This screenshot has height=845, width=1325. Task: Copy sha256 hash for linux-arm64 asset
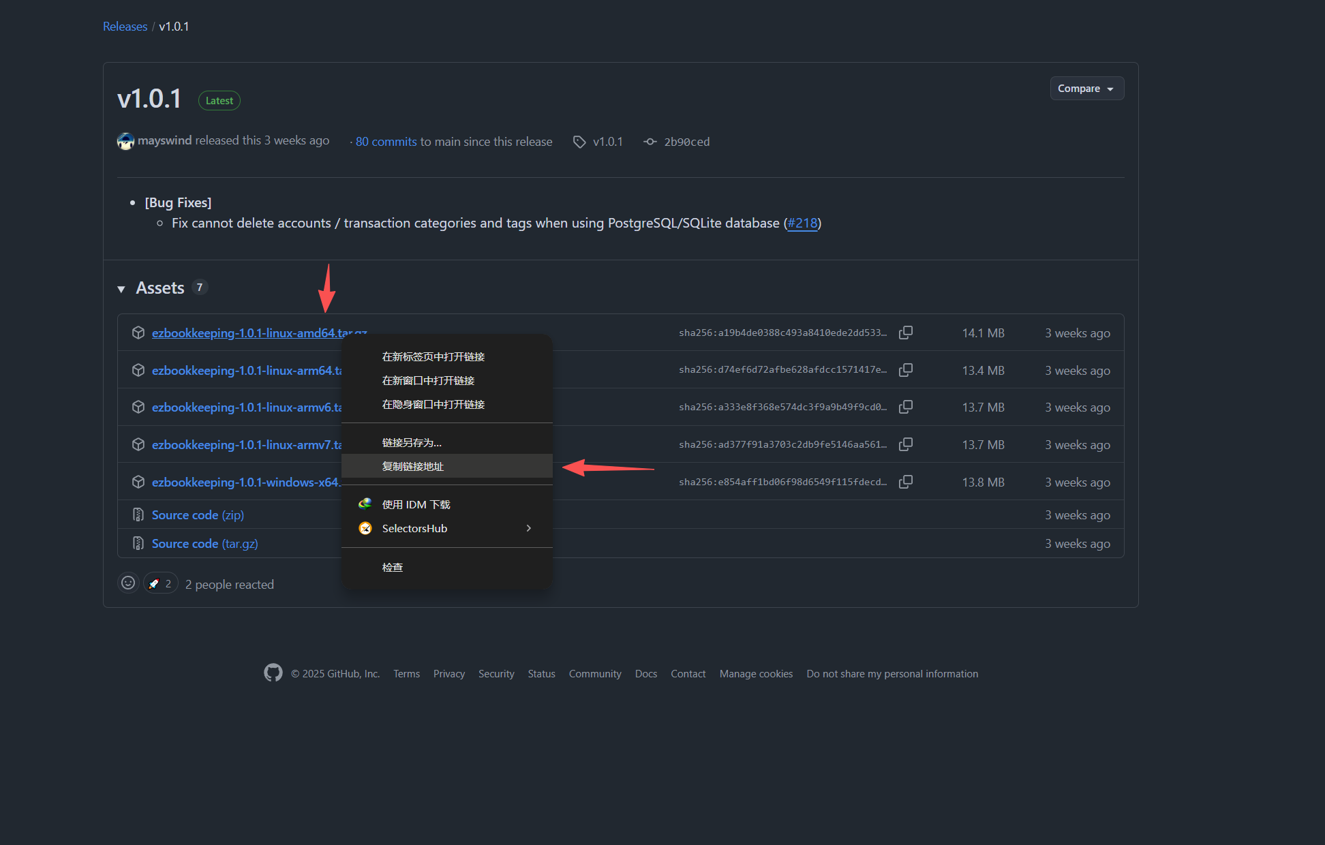[x=905, y=370]
